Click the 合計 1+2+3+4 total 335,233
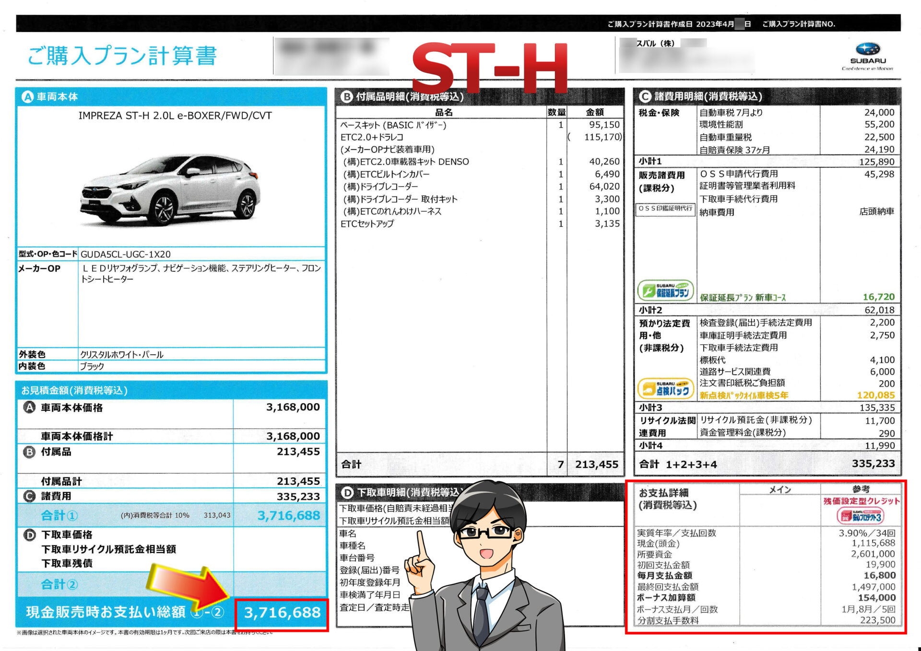Viewport: 921px width, 651px height. tap(873, 464)
